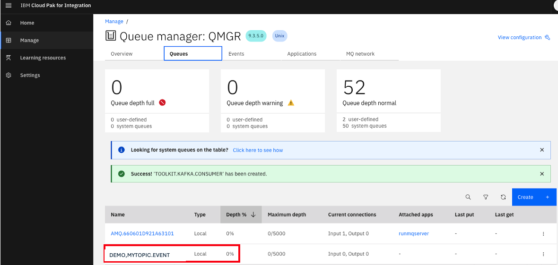
Task: Refresh the queue list with the reload icon
Action: (x=503, y=197)
